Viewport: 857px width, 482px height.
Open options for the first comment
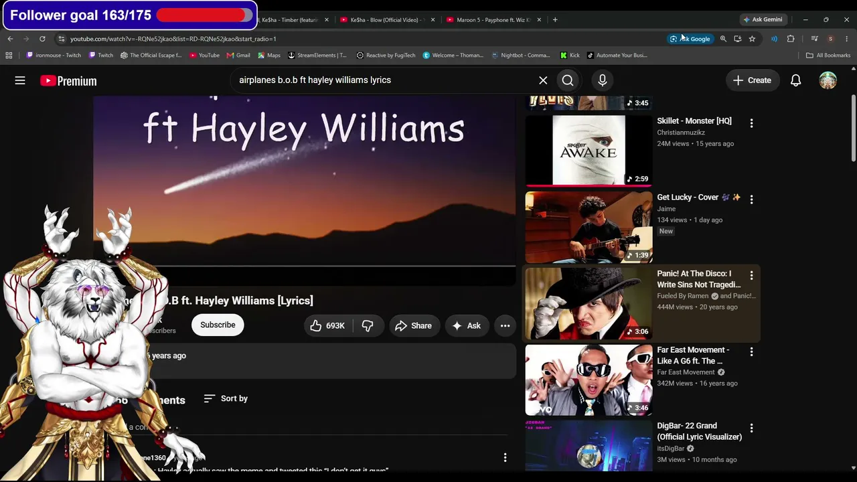(505, 457)
